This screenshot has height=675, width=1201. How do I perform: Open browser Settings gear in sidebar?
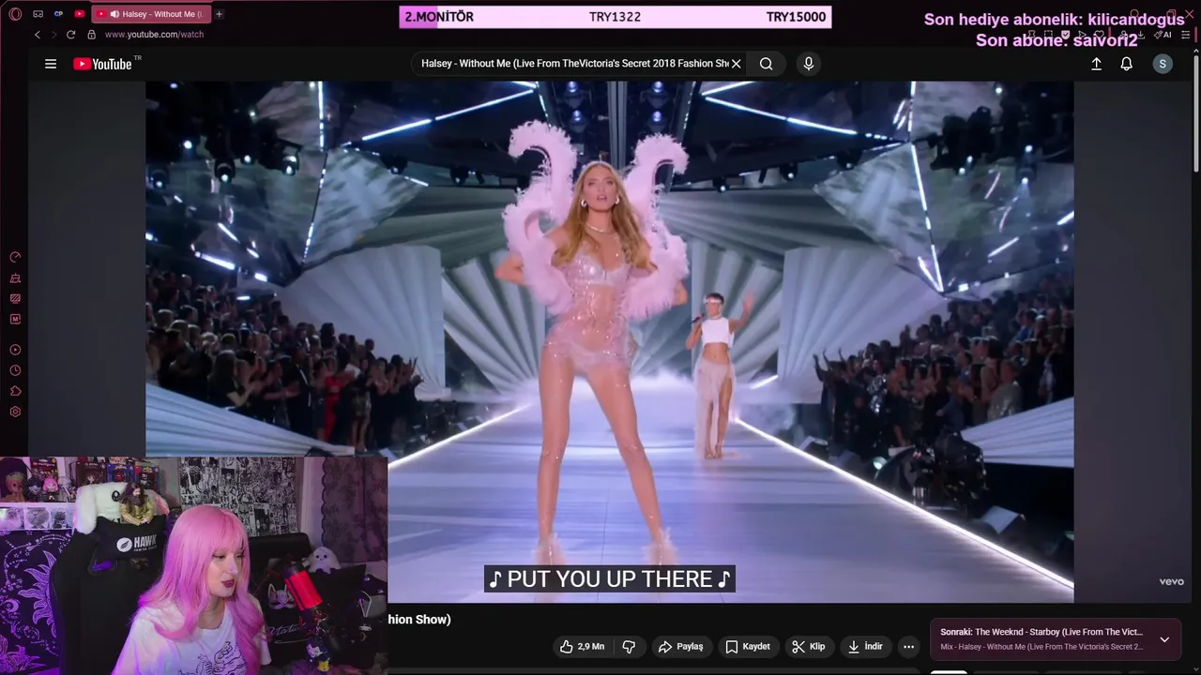(x=15, y=412)
